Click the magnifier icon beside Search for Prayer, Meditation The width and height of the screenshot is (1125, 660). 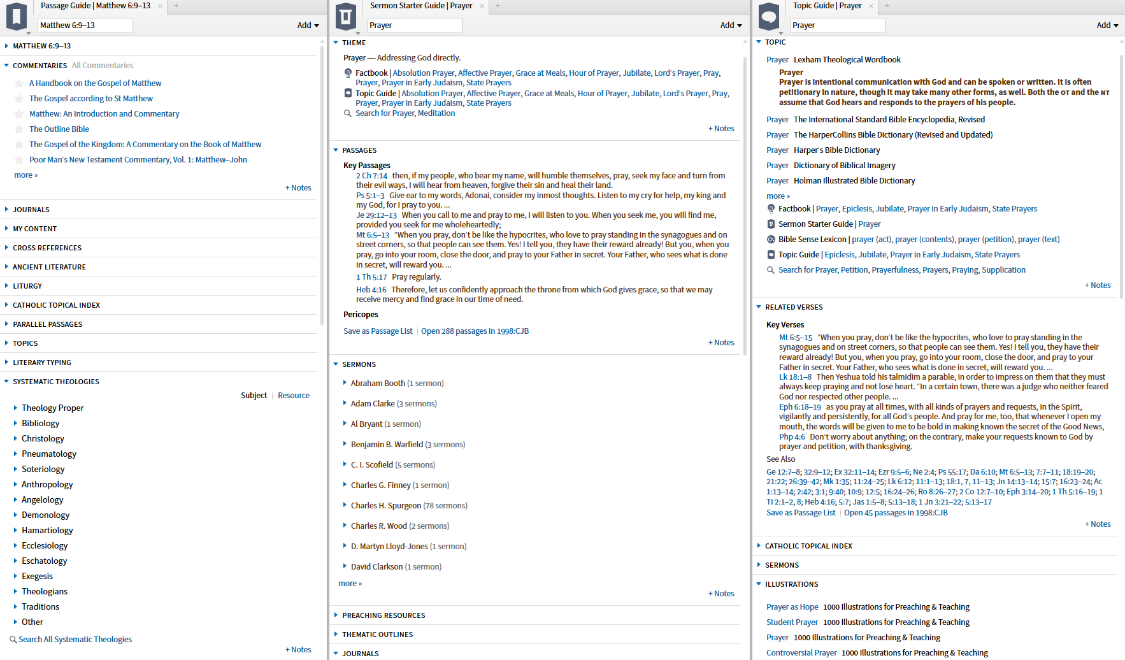tap(348, 113)
